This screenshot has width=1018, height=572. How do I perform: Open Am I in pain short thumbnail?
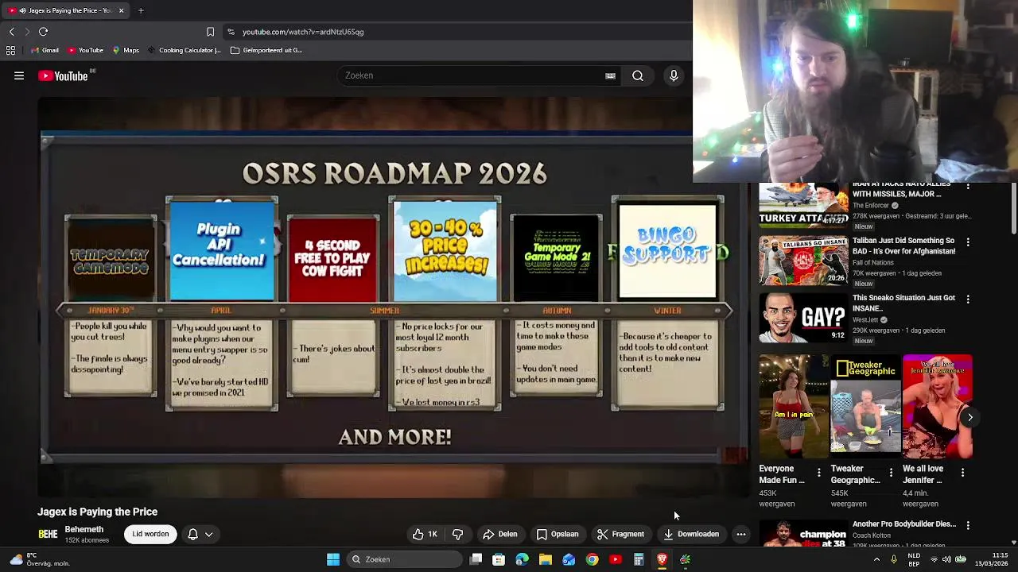[794, 407]
